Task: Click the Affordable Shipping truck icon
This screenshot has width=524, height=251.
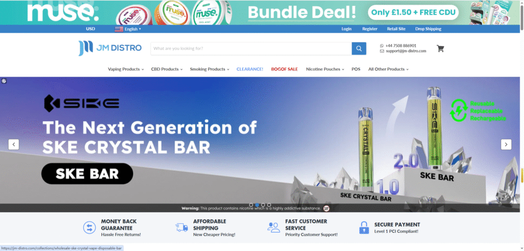Action: coord(182,227)
